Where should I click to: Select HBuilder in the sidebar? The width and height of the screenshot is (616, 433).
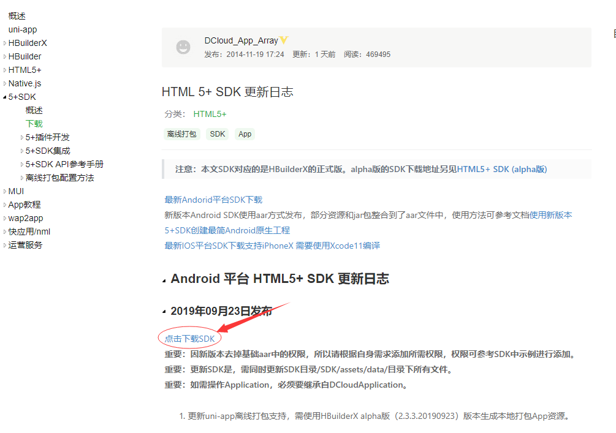[25, 56]
